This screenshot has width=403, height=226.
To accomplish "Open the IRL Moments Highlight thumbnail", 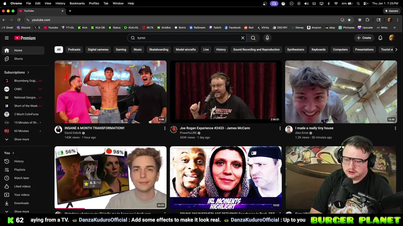I will [226, 177].
